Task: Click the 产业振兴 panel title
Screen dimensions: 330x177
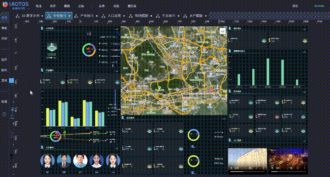Action: 50,70
